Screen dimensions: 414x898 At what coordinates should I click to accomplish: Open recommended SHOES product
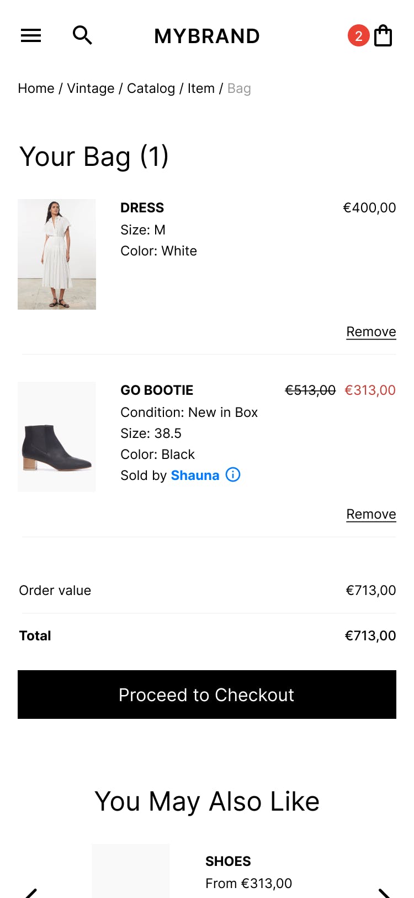(228, 862)
